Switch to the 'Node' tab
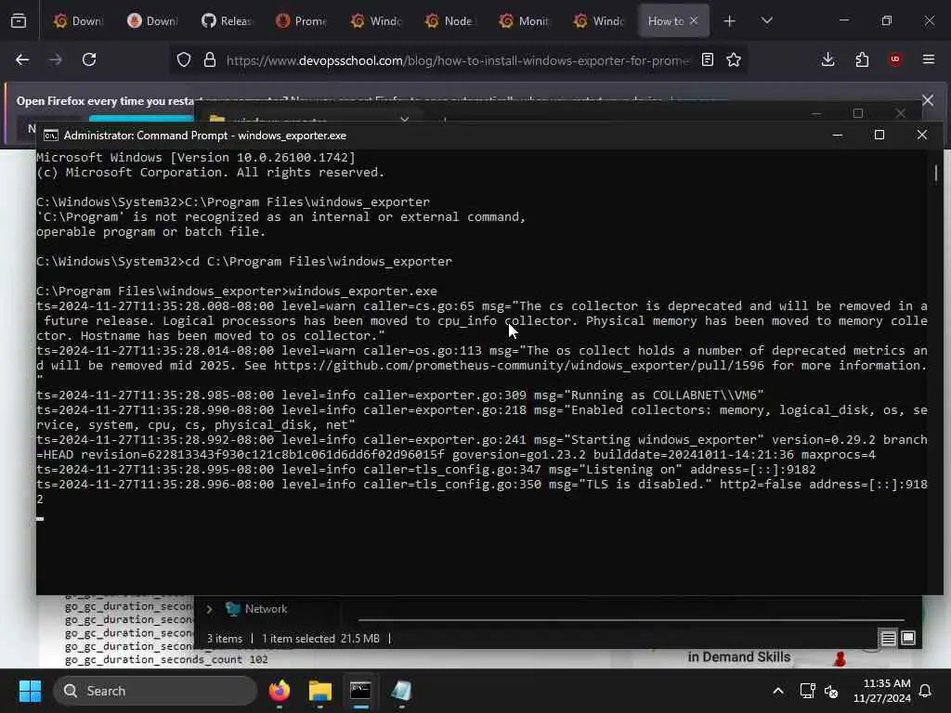The image size is (951, 713). (449, 21)
